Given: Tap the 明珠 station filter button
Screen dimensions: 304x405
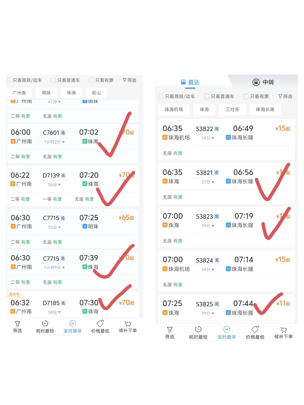Looking at the screenshot, I should pyautogui.click(x=46, y=93).
